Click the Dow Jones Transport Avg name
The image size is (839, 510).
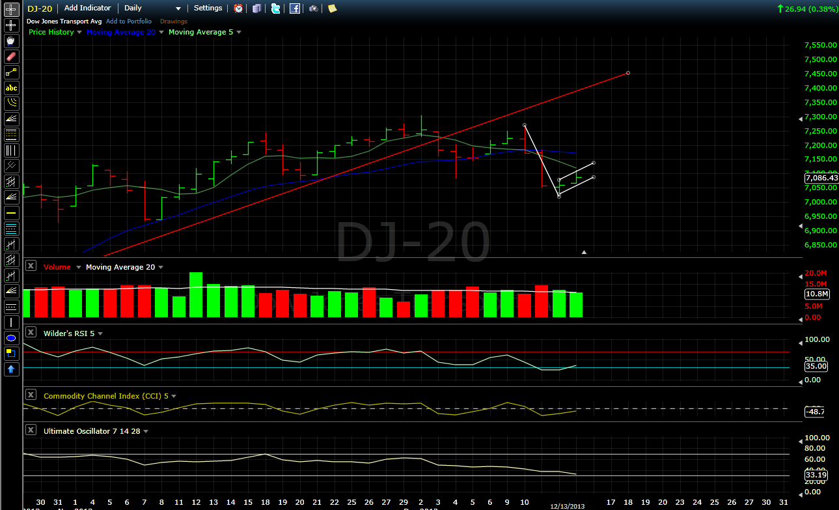pyautogui.click(x=64, y=21)
